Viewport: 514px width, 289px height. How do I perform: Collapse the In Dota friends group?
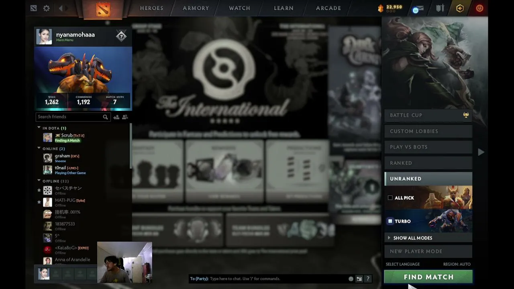tap(39, 128)
